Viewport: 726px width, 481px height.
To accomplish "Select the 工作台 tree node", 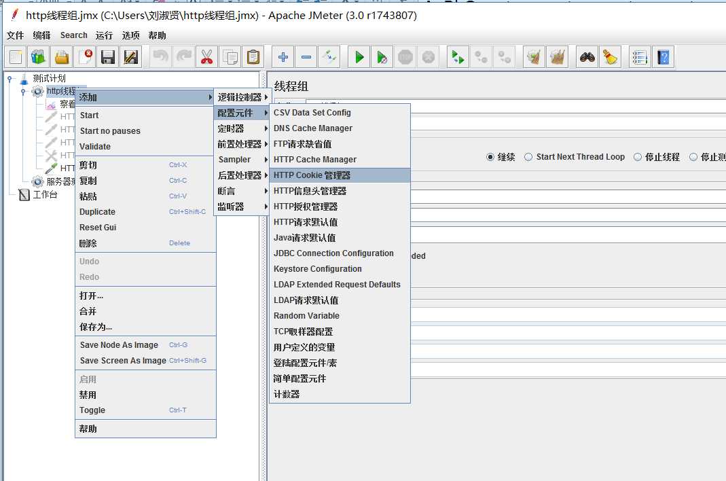I will pyautogui.click(x=45, y=194).
